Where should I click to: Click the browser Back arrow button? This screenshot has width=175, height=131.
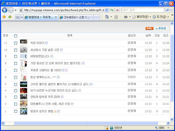[5, 10]
